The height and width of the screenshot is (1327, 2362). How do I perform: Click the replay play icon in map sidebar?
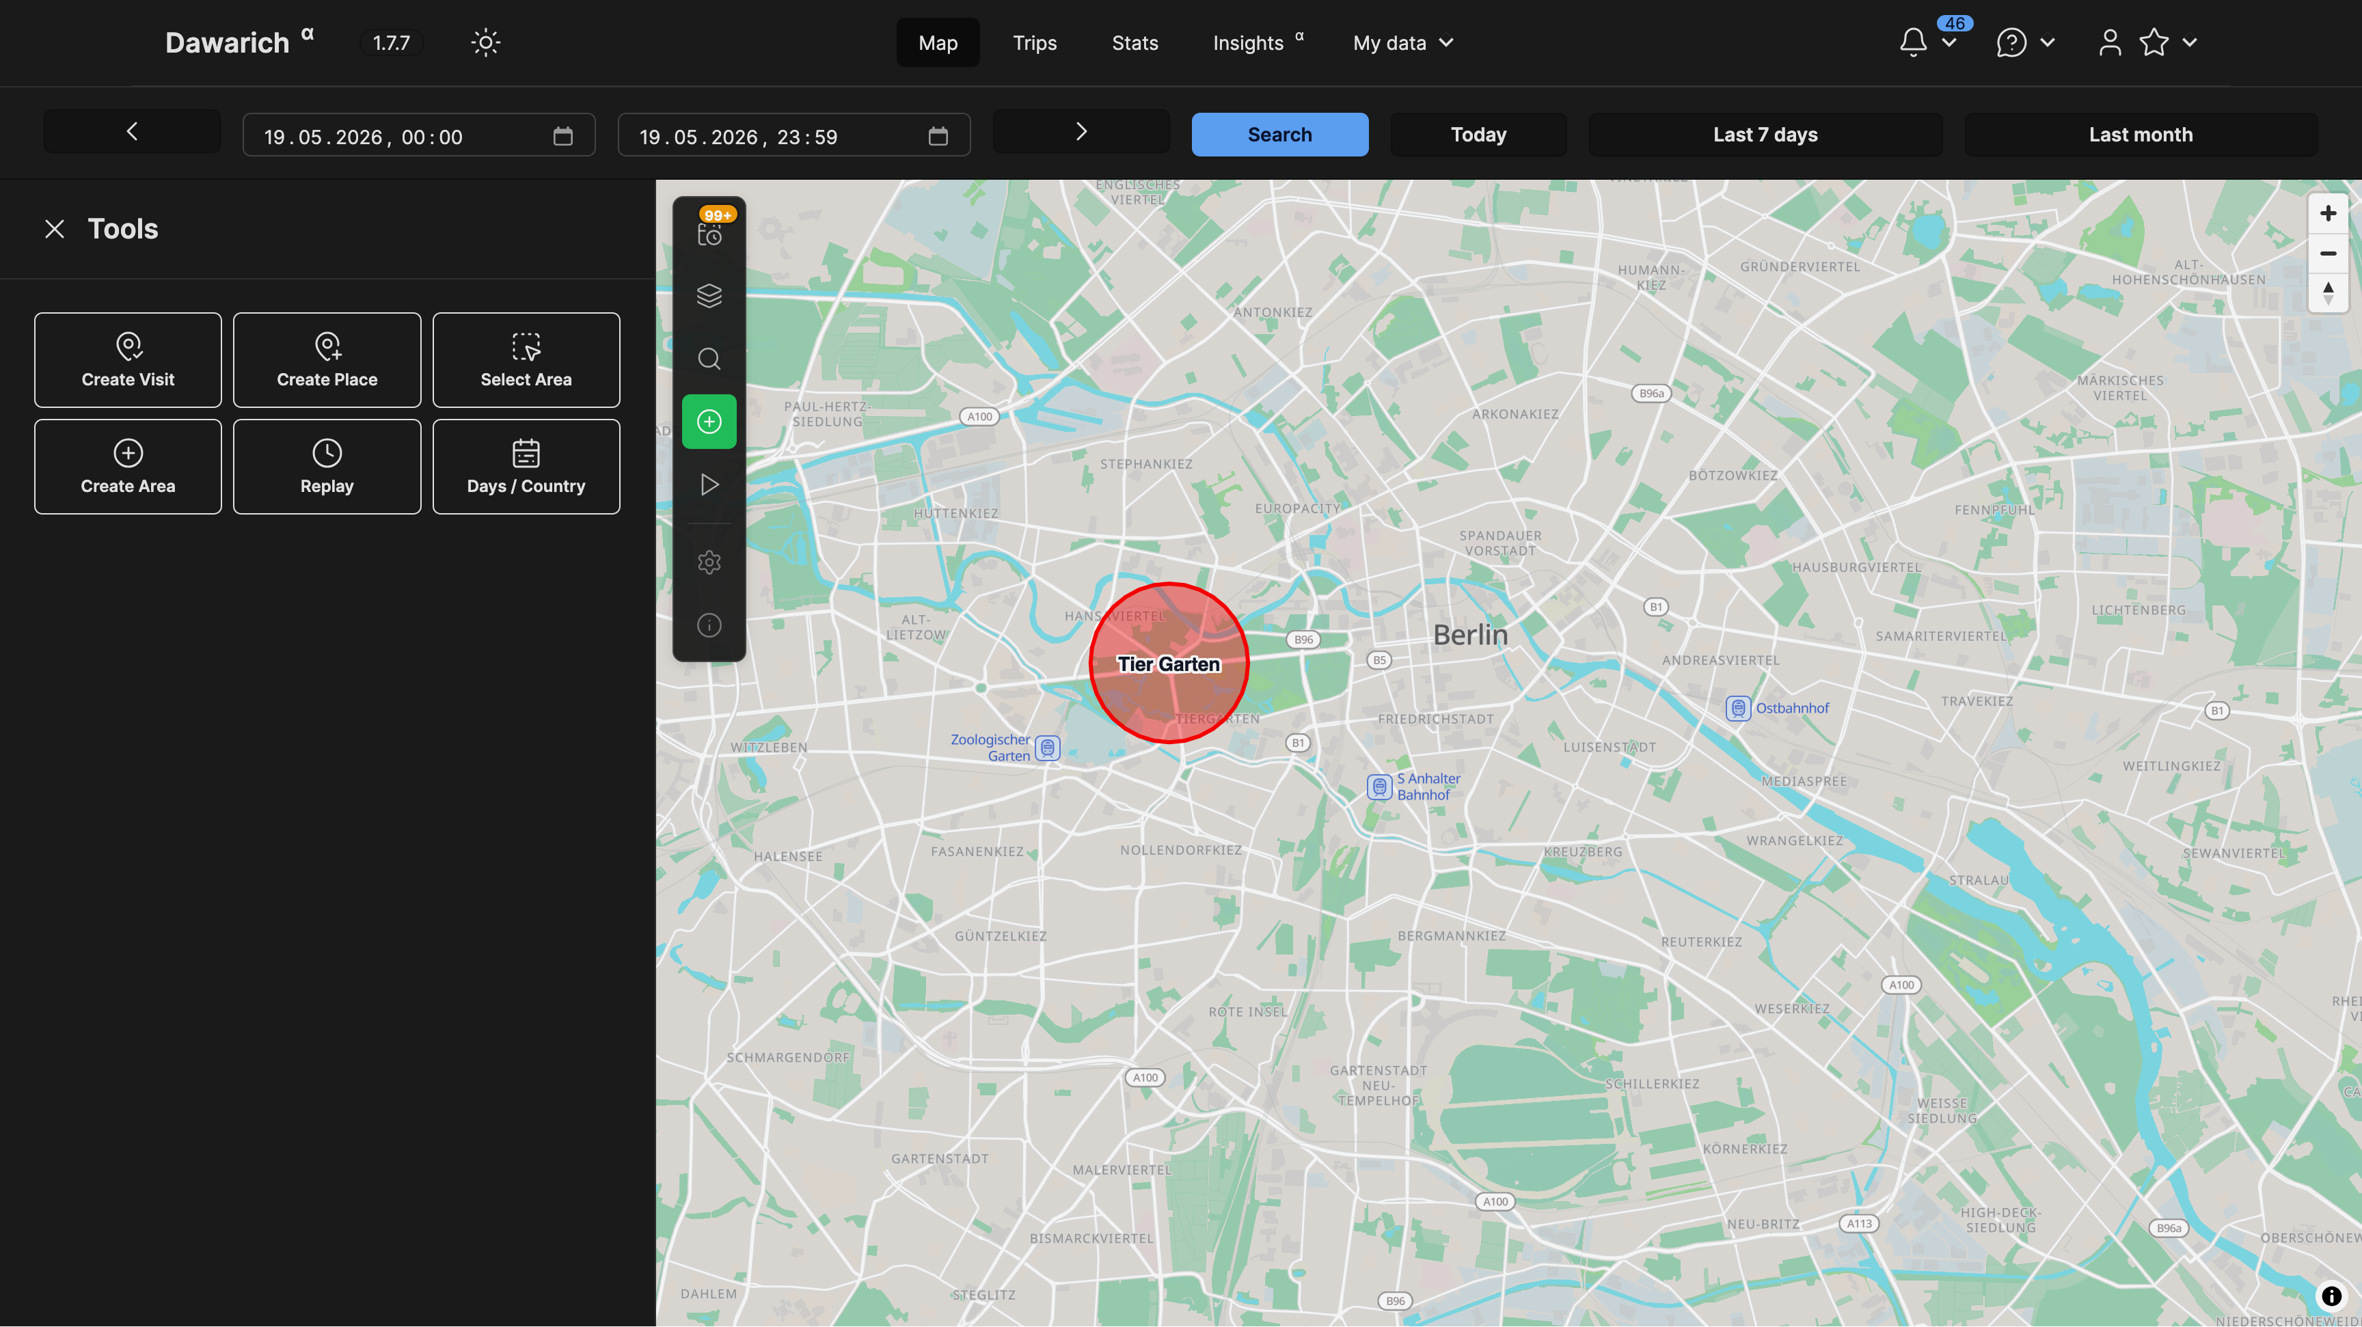[709, 484]
